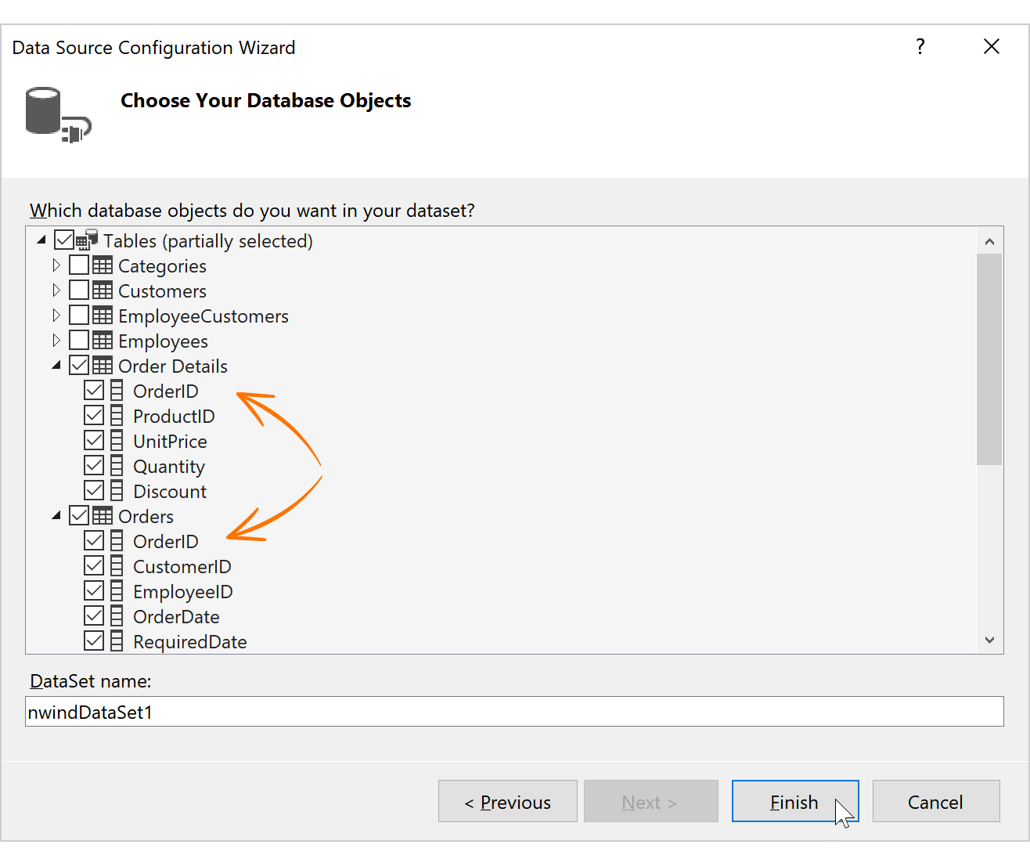Click the Employees table icon
Screen dimensions: 1030x866
point(103,341)
